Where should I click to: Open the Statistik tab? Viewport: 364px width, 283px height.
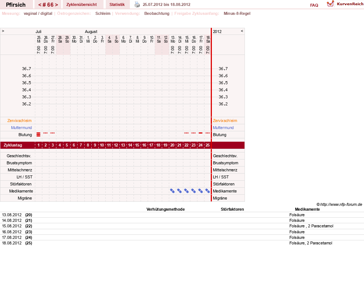(x=117, y=4)
